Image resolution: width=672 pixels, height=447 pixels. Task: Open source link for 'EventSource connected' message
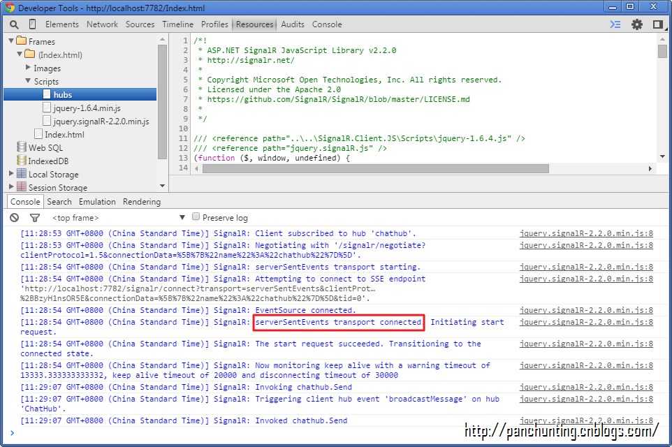click(586, 310)
